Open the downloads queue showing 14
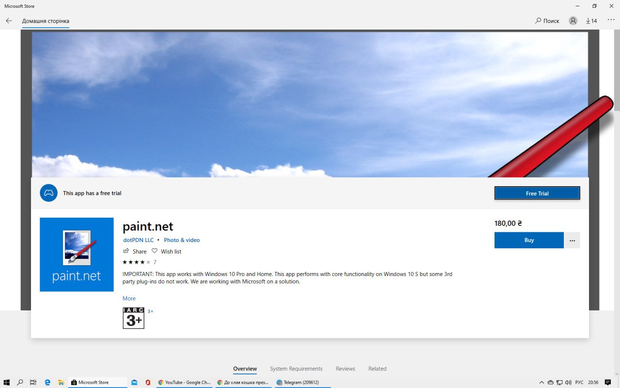The height and width of the screenshot is (388, 620). click(x=591, y=21)
